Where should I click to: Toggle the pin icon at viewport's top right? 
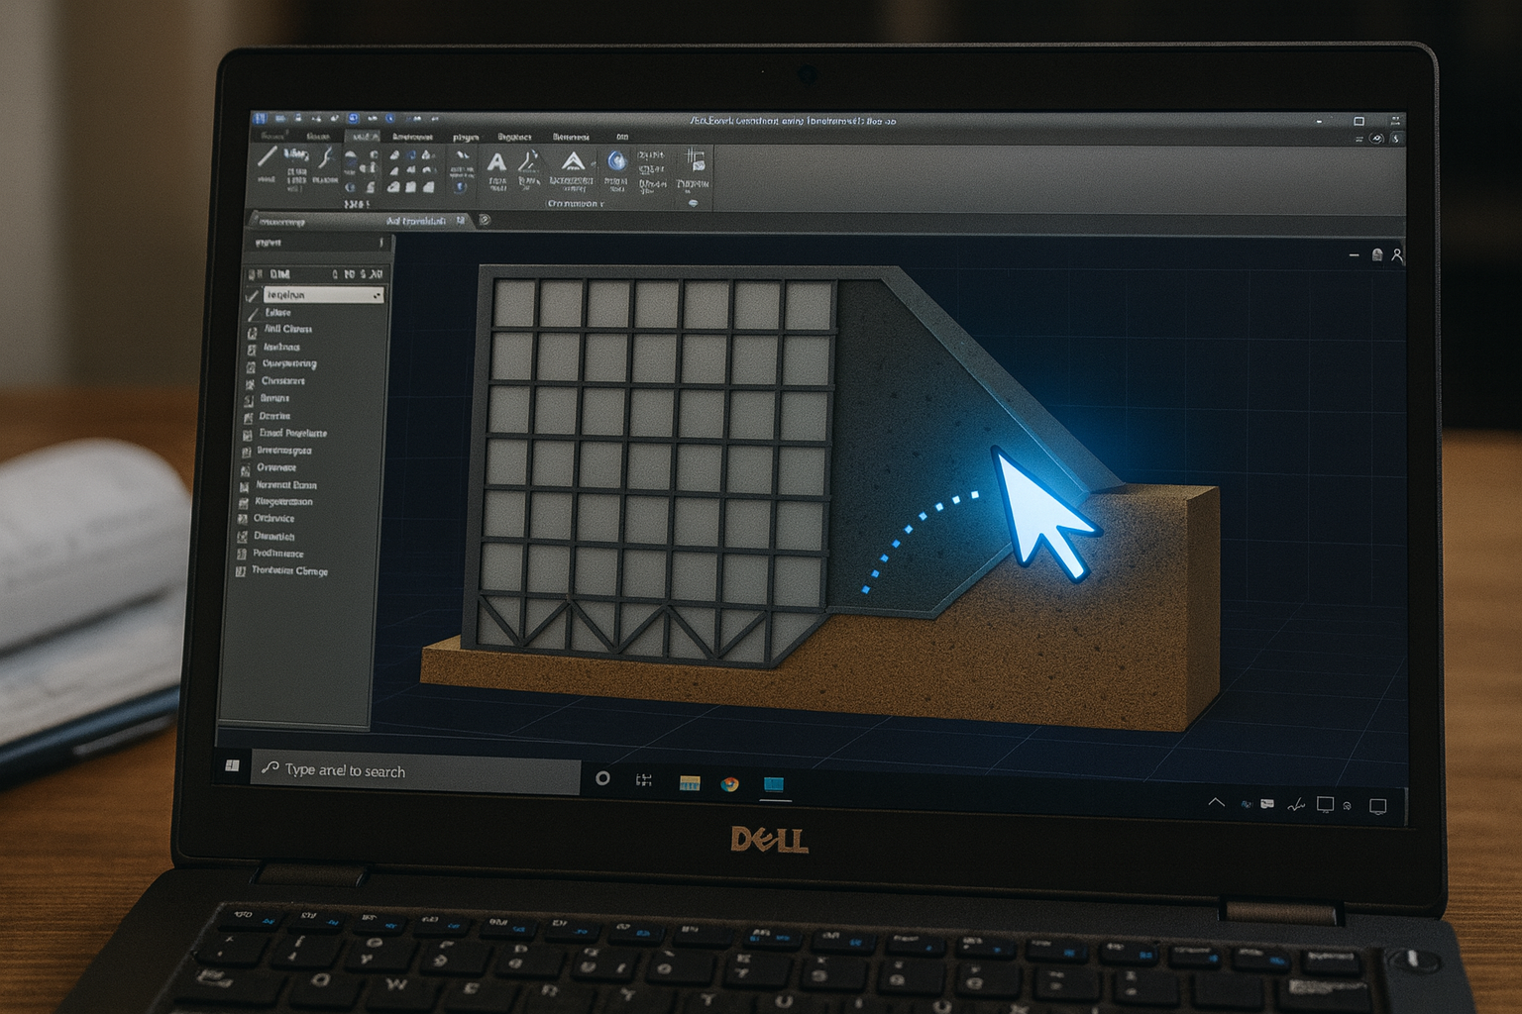pos(1376,255)
